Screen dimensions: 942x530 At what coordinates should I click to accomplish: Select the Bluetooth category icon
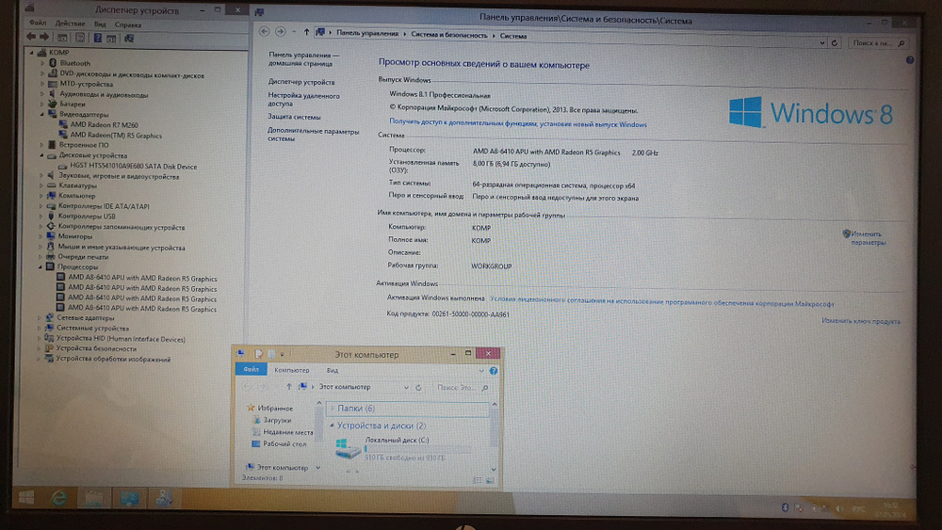tap(53, 63)
